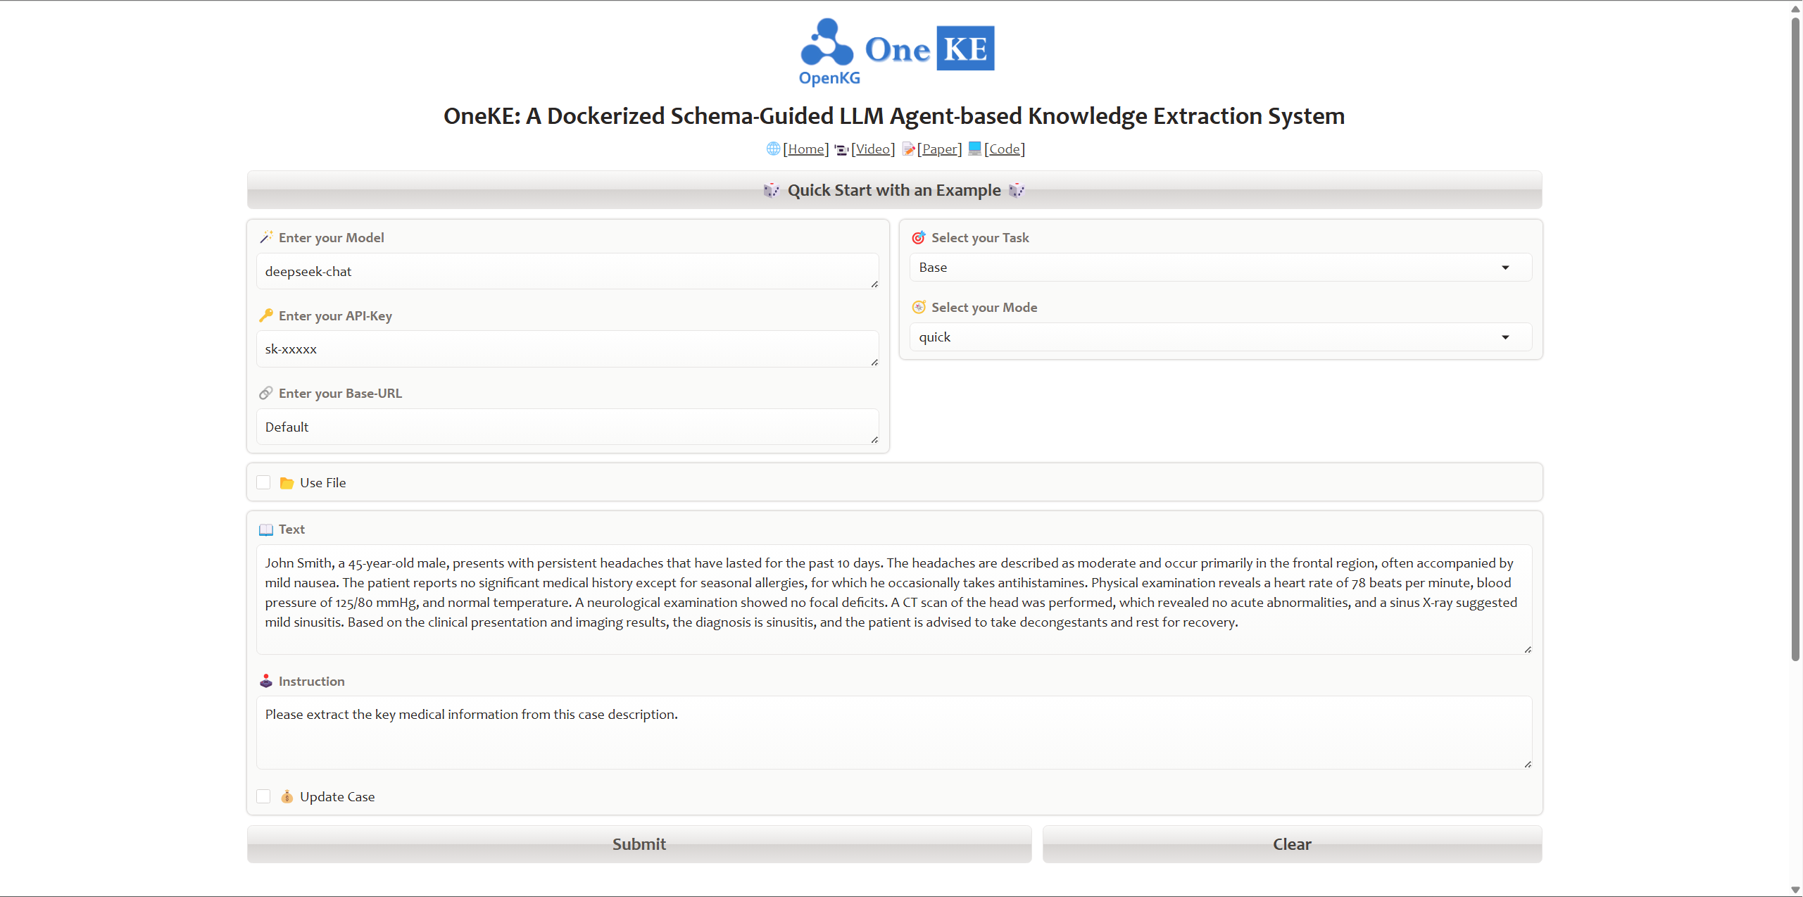Click the 'Enter your Base-URL' label
Screen dimensions: 1803x897
click(340, 393)
